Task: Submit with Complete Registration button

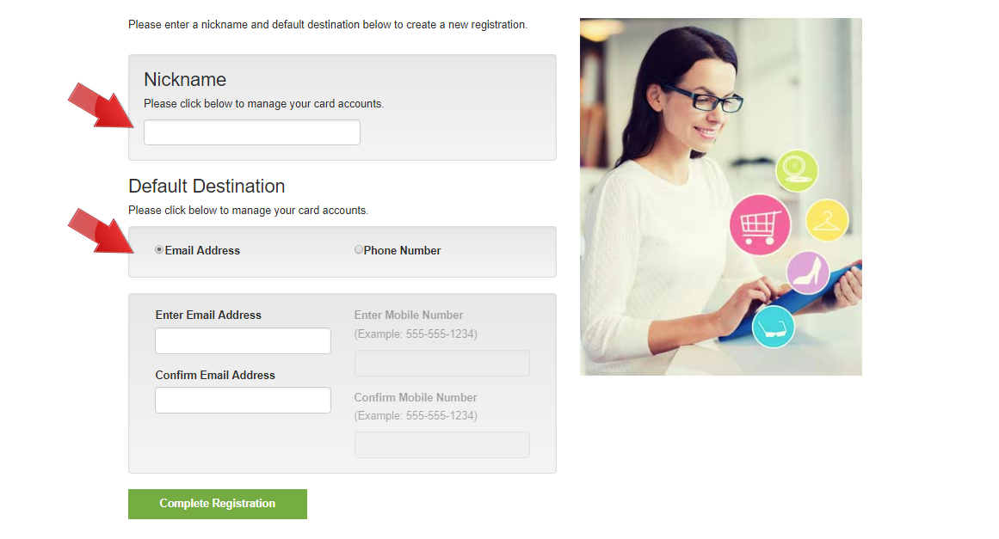Action: 217,504
